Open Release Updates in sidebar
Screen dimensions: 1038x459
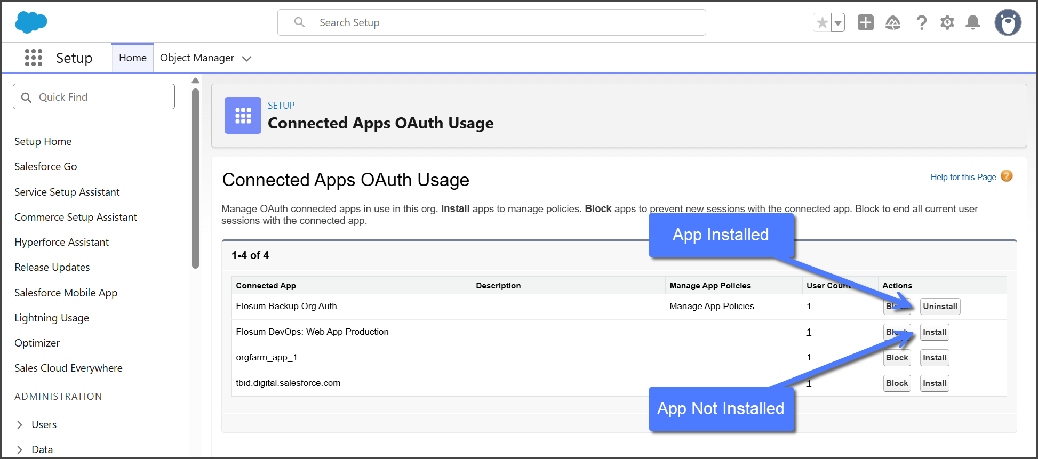point(52,267)
